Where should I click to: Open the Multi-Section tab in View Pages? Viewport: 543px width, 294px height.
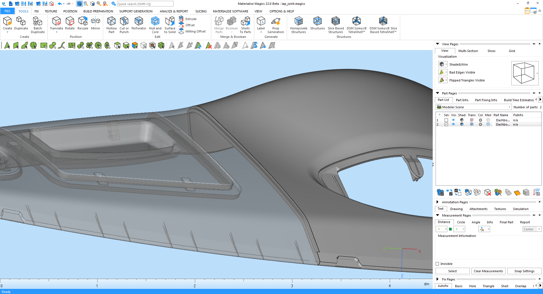tap(468, 51)
